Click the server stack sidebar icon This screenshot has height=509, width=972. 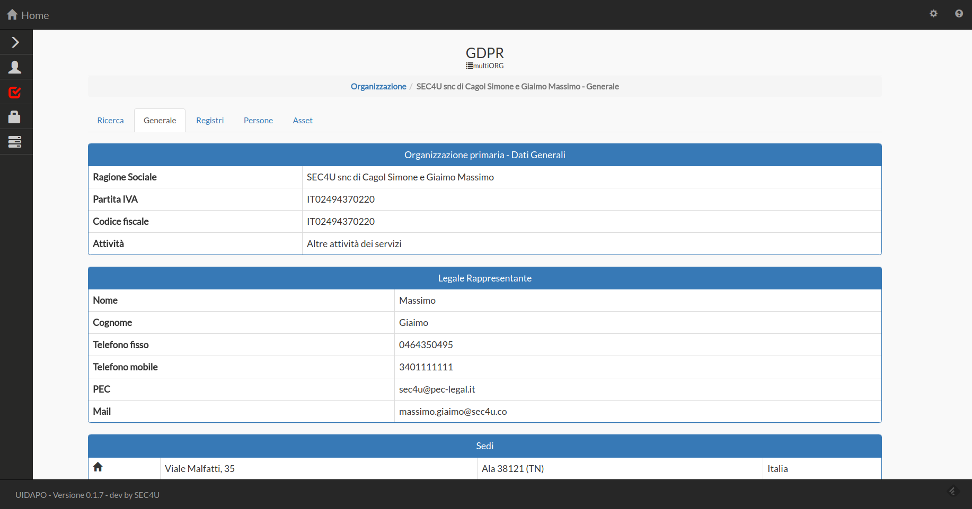coord(15,142)
